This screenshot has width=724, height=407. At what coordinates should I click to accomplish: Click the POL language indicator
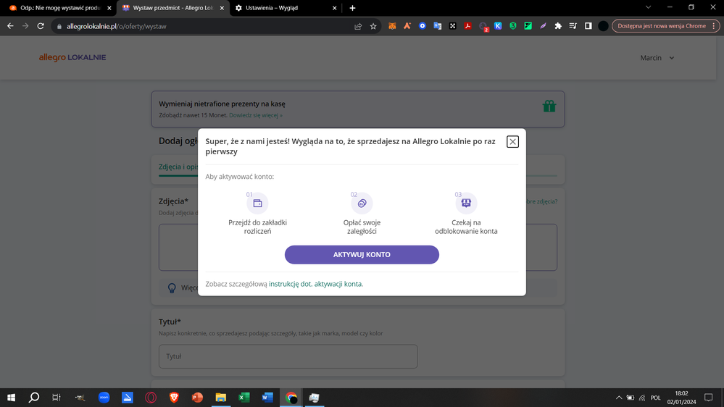[x=655, y=398]
